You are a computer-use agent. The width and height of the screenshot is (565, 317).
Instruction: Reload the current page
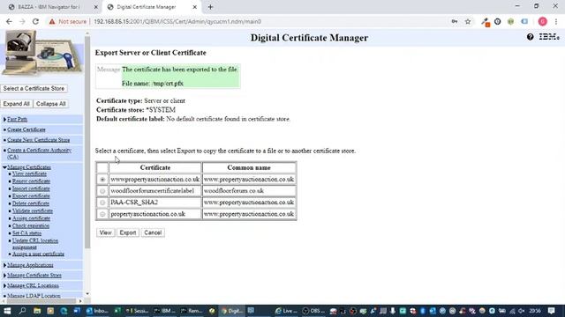35,21
